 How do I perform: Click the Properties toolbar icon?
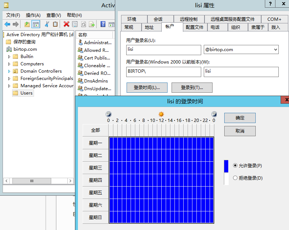point(75,24)
